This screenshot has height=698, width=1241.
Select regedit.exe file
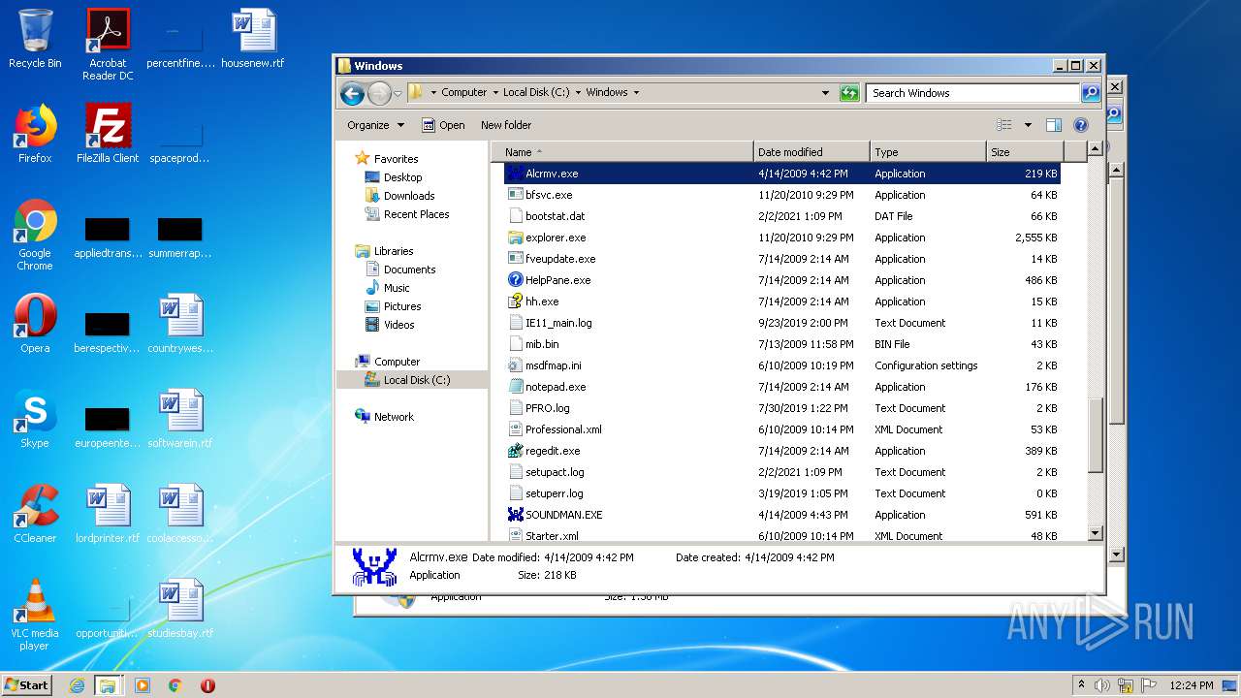[x=553, y=451]
